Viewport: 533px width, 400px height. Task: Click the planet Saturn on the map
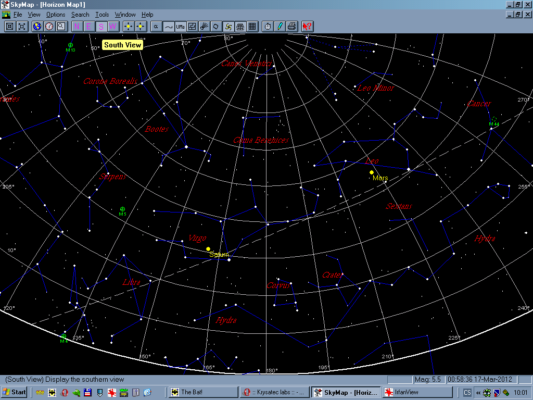click(x=208, y=249)
